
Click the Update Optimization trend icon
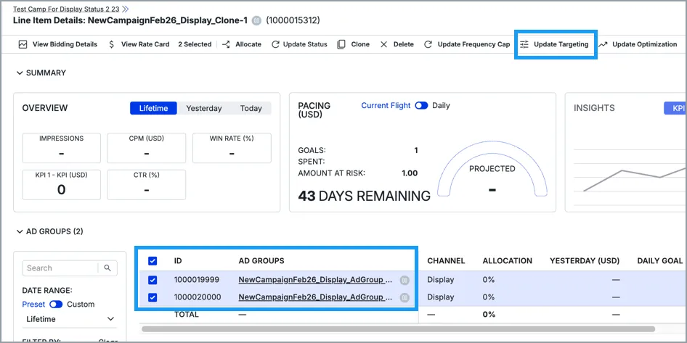pyautogui.click(x=603, y=44)
